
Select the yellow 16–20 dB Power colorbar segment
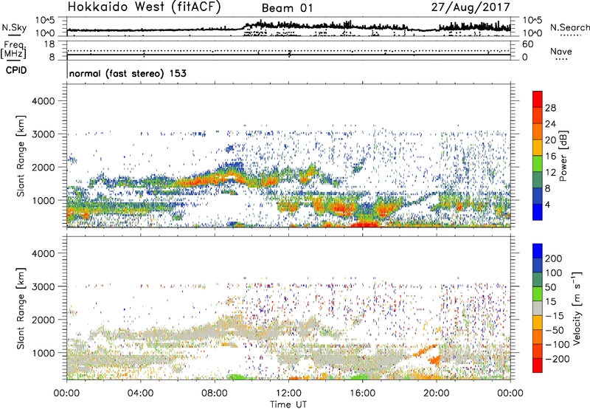click(538, 148)
